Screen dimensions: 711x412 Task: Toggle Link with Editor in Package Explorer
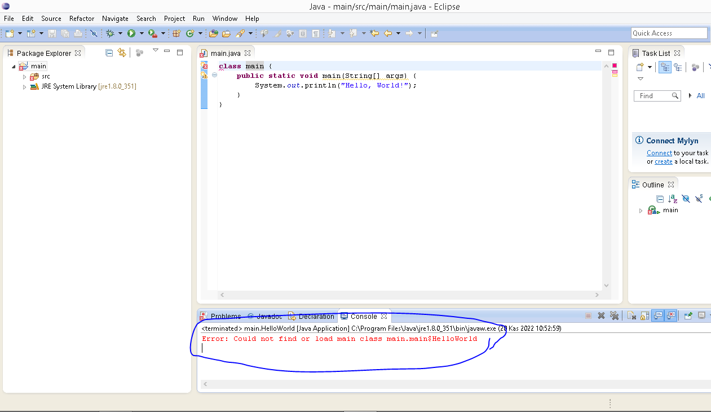pos(121,52)
